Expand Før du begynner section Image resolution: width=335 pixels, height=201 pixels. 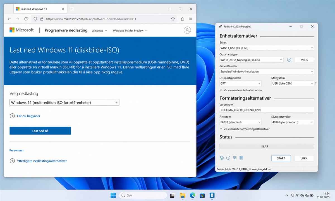(x=25, y=116)
